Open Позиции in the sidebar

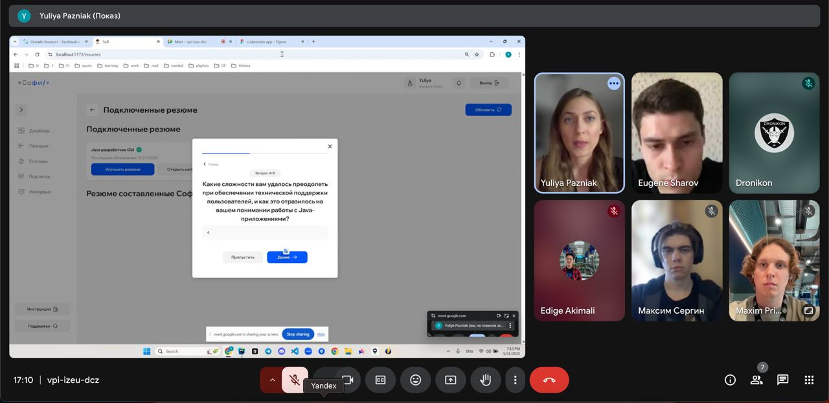[34, 146]
